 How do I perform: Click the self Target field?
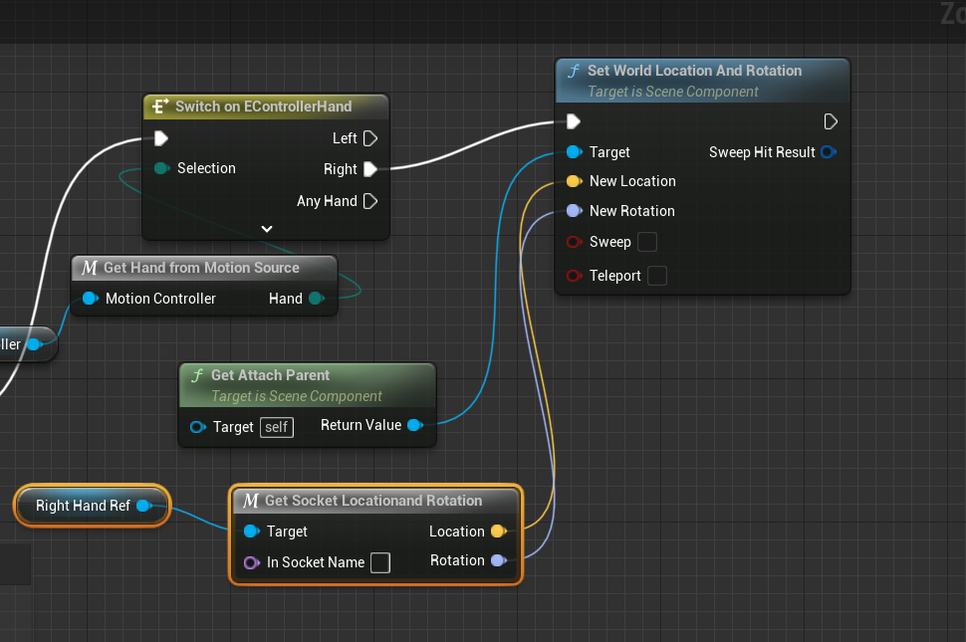pyautogui.click(x=276, y=427)
